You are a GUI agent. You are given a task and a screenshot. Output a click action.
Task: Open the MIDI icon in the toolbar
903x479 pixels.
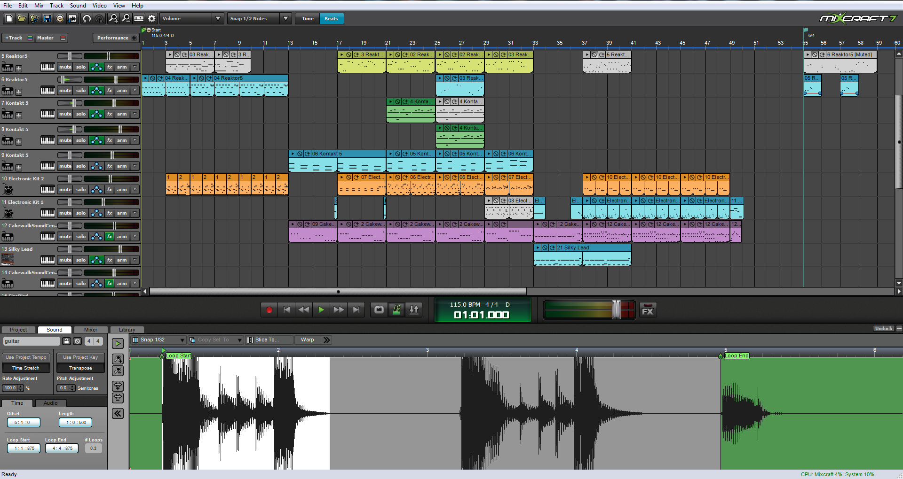(x=139, y=18)
